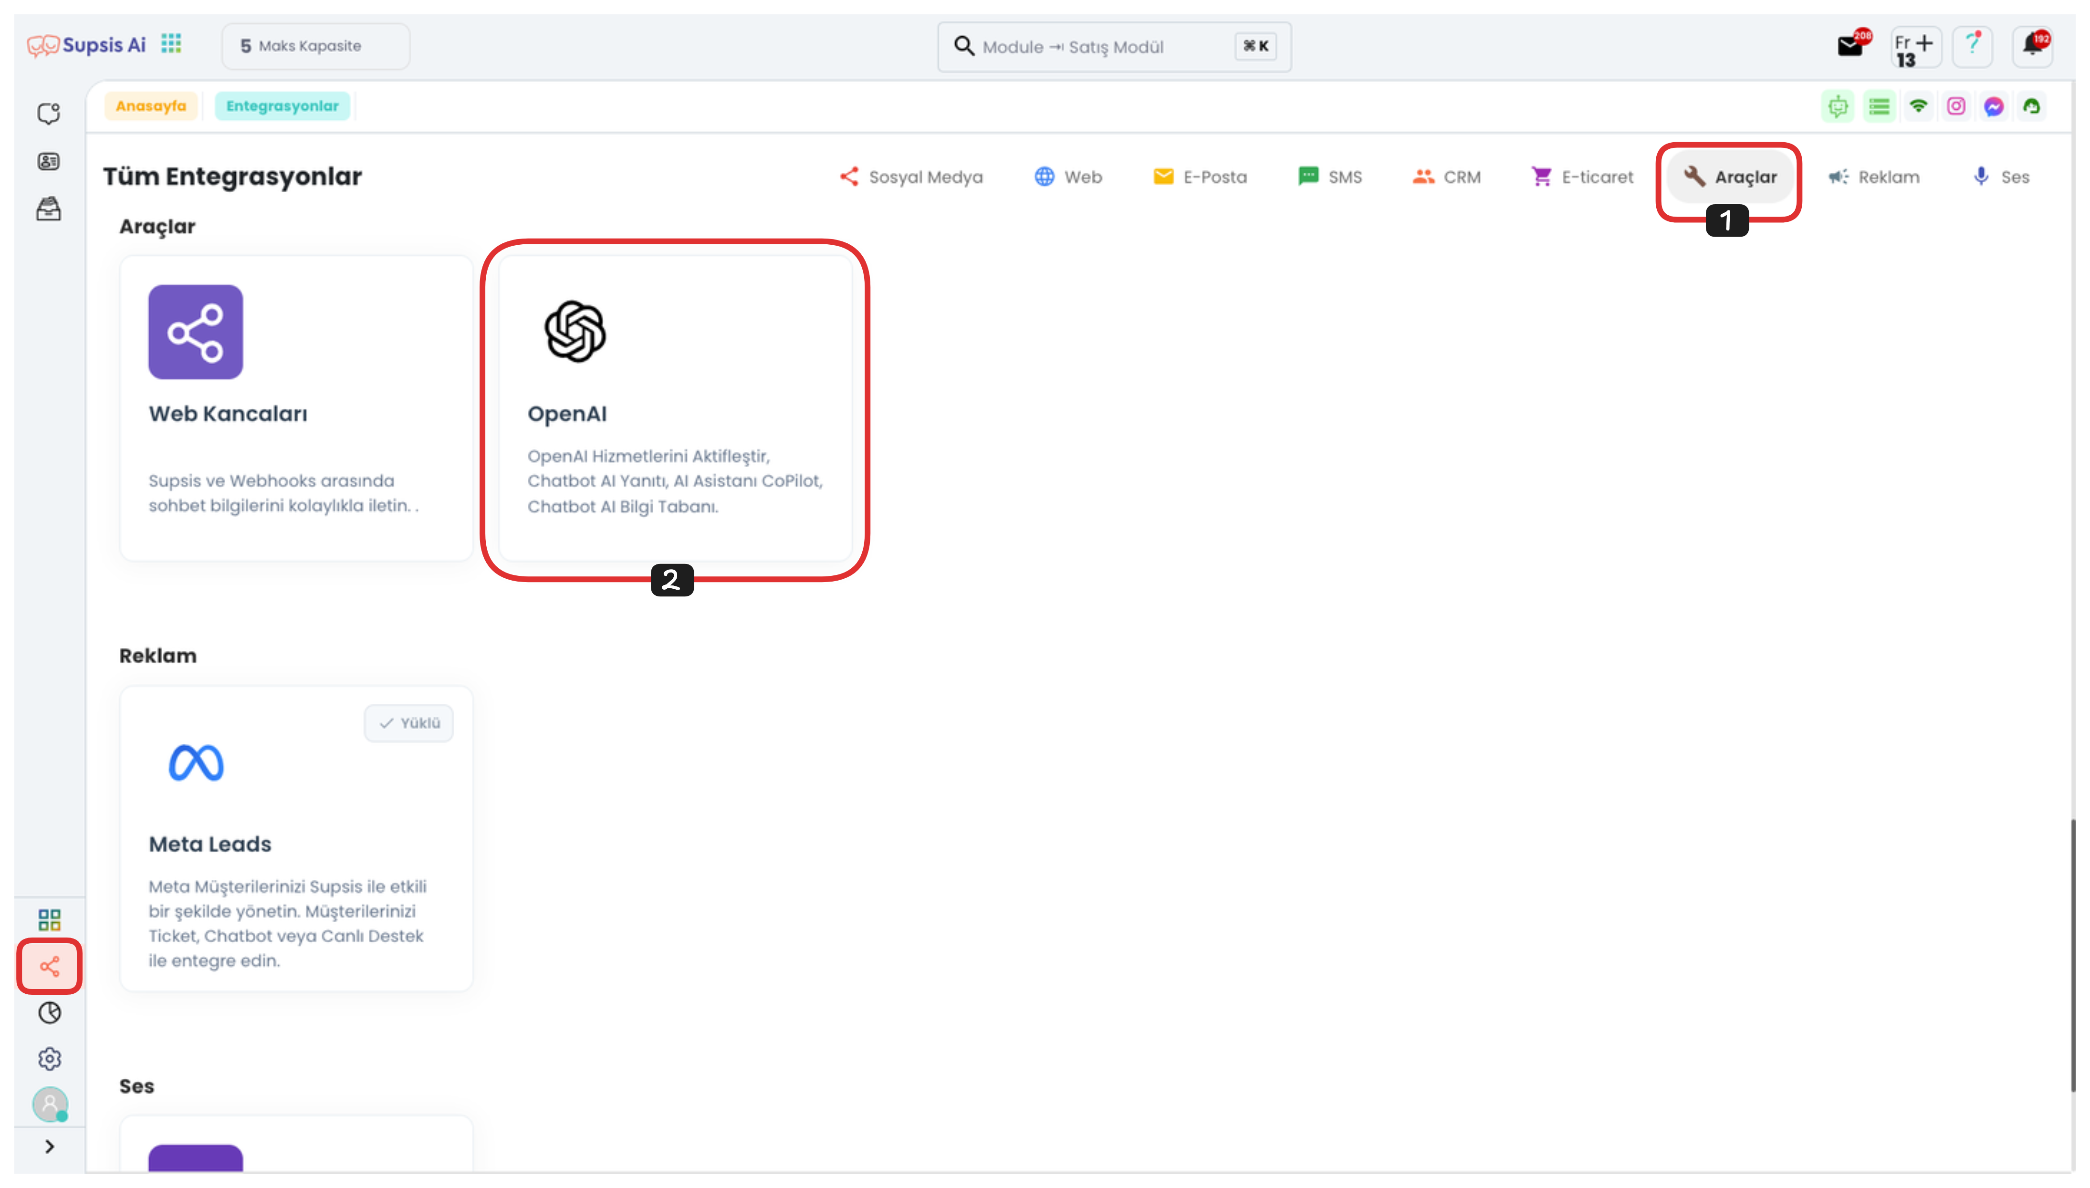Click the Reklam section heading
This screenshot has width=2090, height=1188.
coord(158,656)
